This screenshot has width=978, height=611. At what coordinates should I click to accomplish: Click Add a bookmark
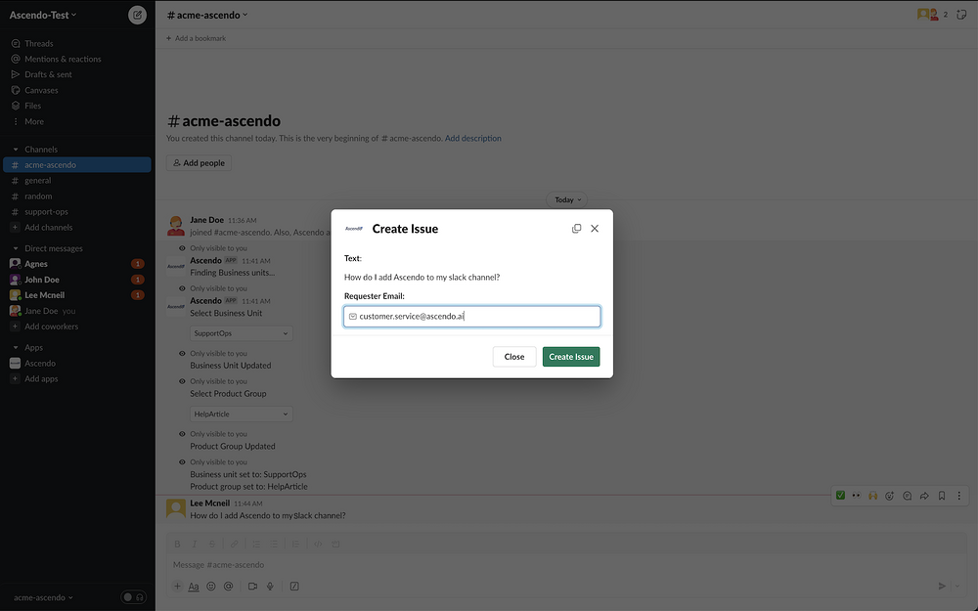[196, 38]
